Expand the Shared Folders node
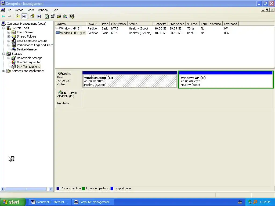The width and height of the screenshot is (275, 206). tap(9, 36)
